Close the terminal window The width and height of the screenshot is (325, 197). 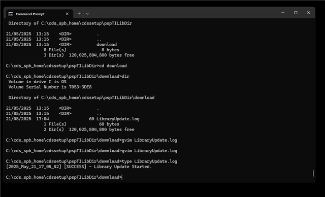coord(308,13)
